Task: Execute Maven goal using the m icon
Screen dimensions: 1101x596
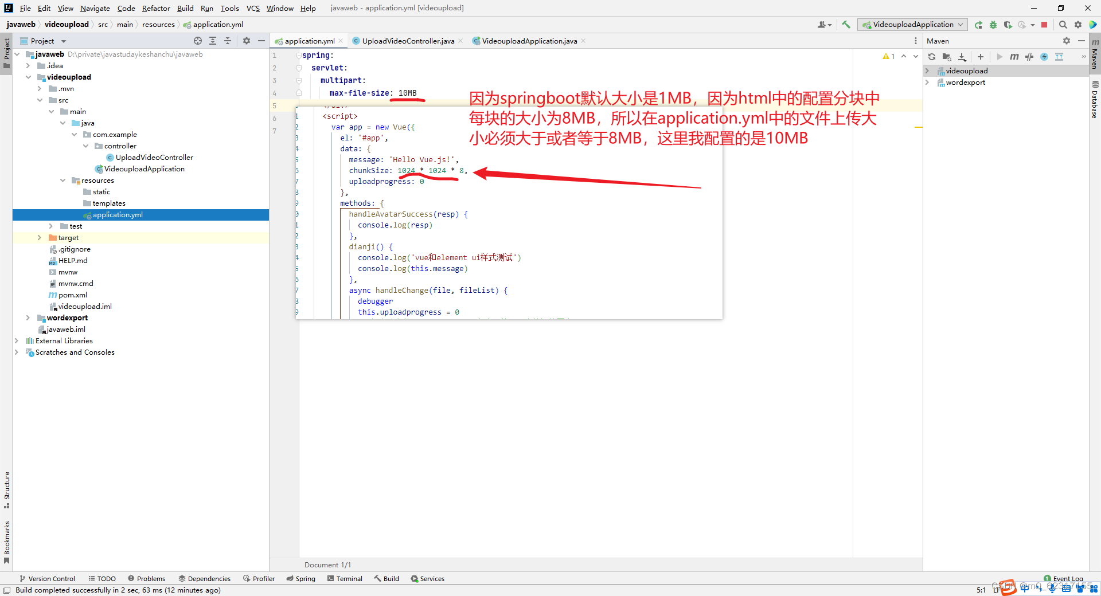Action: click(1014, 57)
